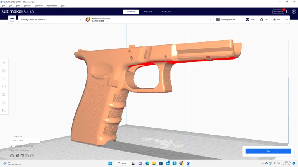This screenshot has width=298, height=167.
Task: Open the user account avatar
Action: [x=294, y=12]
